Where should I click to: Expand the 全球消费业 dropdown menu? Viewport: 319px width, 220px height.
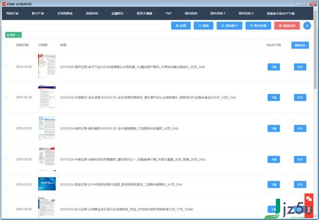67,13
